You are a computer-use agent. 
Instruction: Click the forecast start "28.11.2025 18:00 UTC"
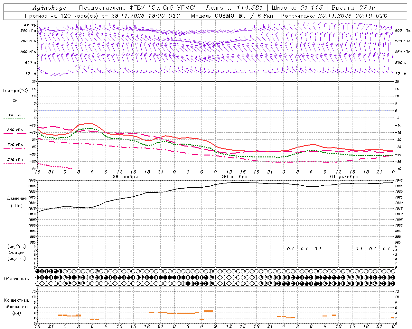click(145, 16)
